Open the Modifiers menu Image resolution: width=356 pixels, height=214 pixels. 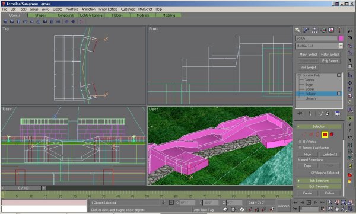tap(72, 9)
